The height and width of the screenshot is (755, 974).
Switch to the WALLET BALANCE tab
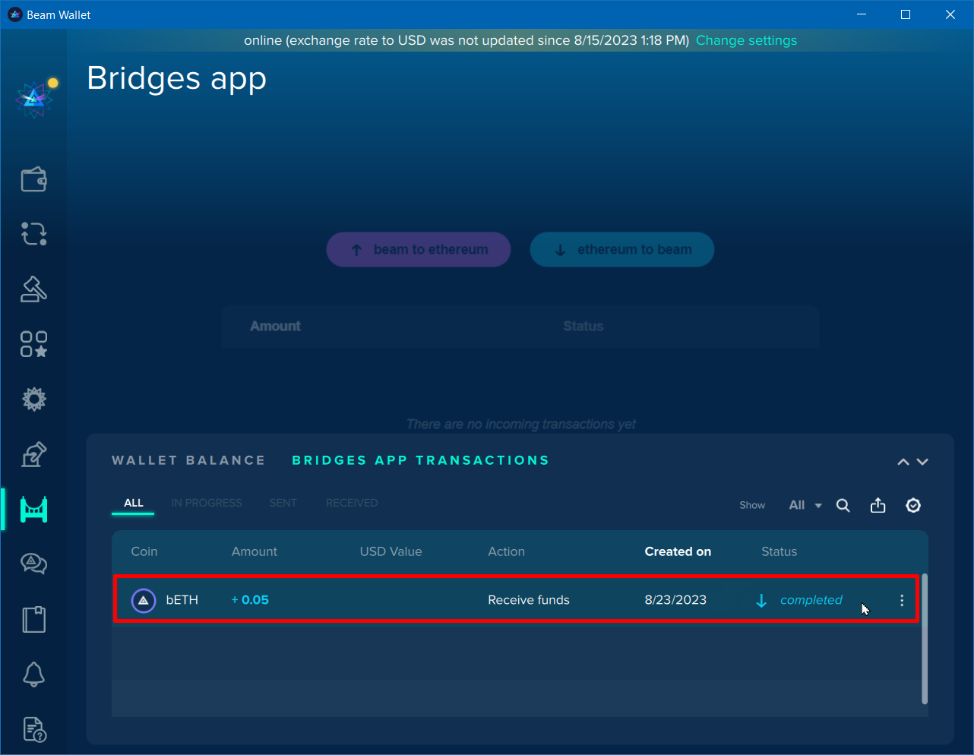[x=188, y=460]
